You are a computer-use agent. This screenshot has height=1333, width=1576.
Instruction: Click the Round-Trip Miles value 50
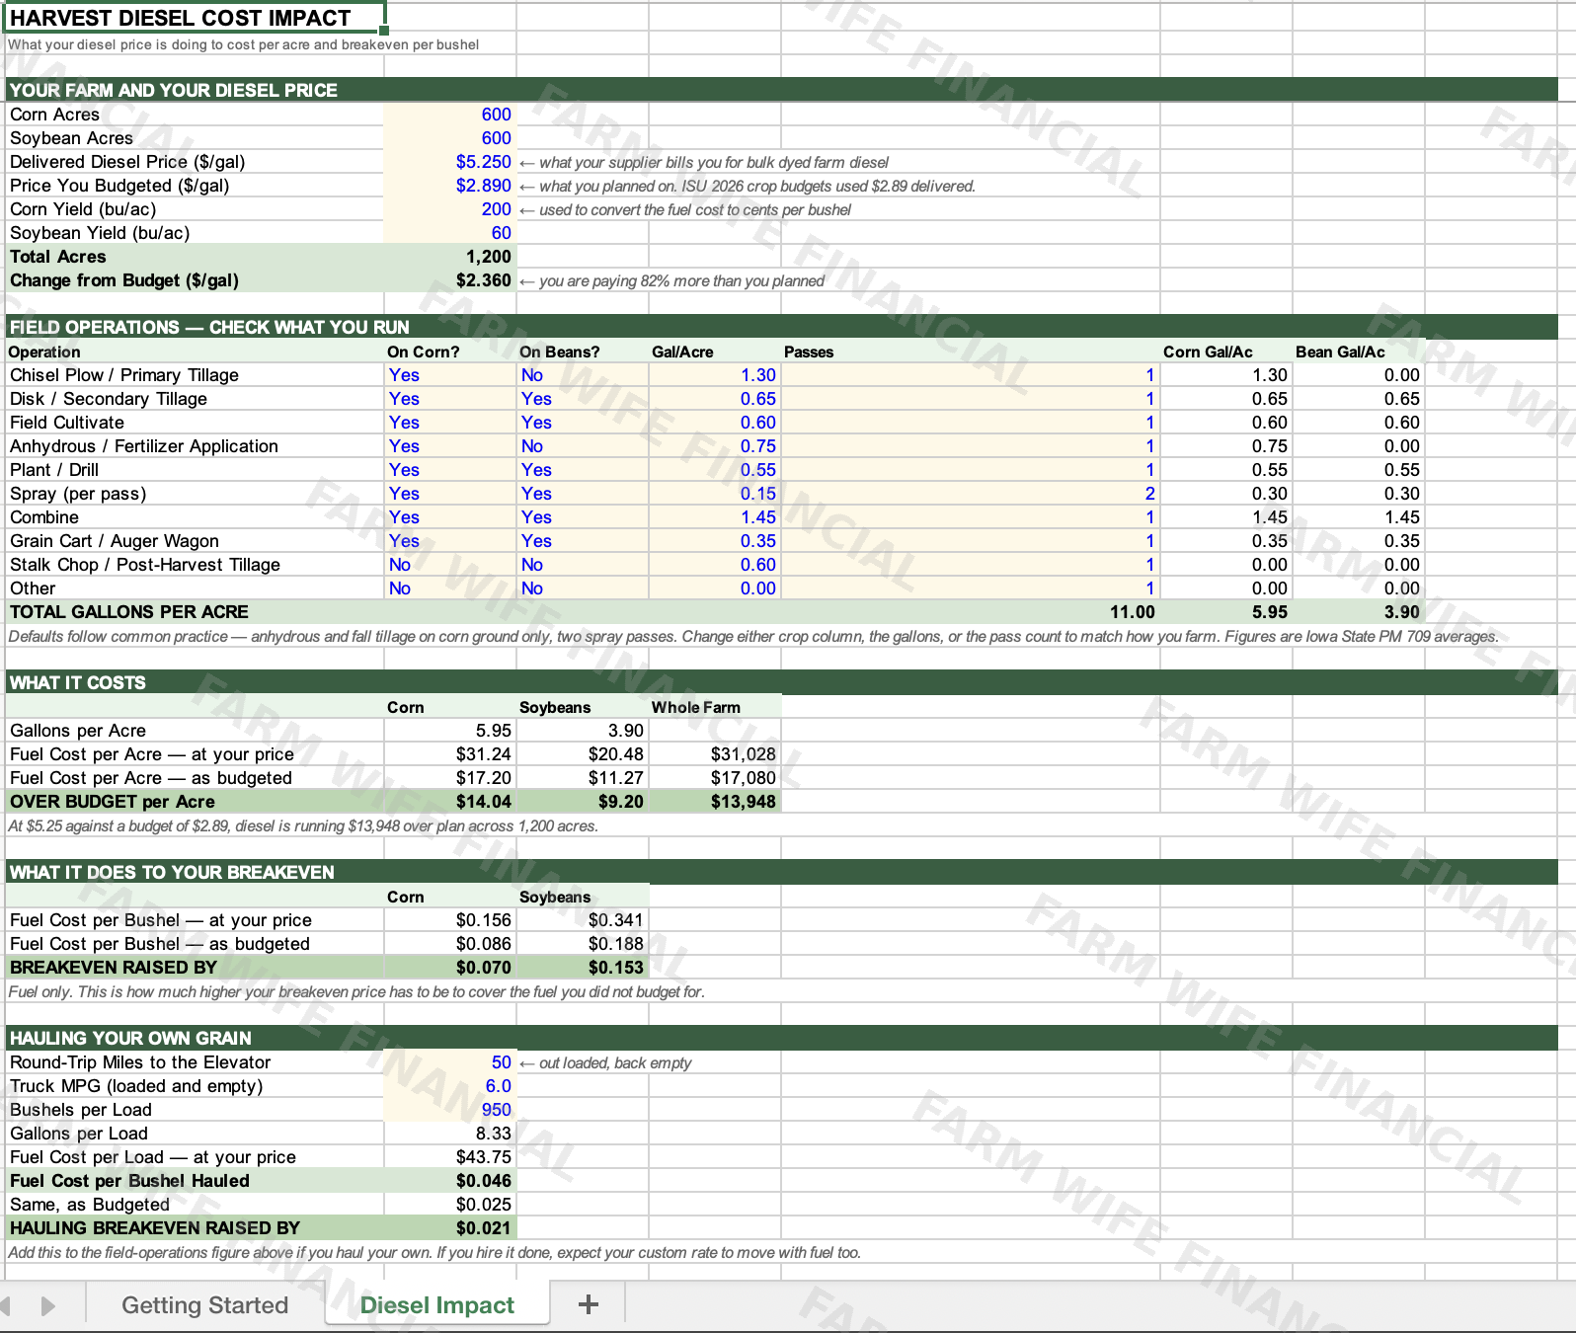pos(450,1062)
